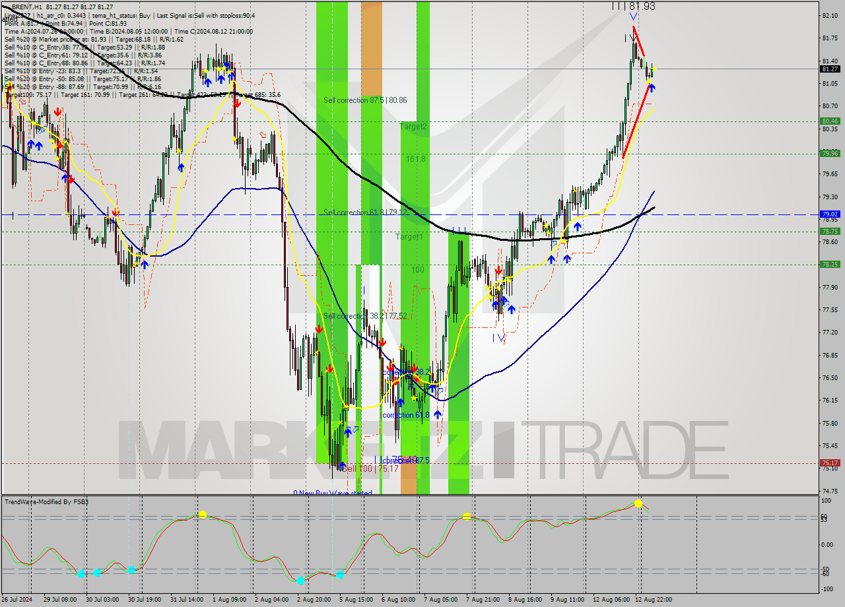
Task: Select the Target1 label on the chart
Action: click(x=409, y=236)
